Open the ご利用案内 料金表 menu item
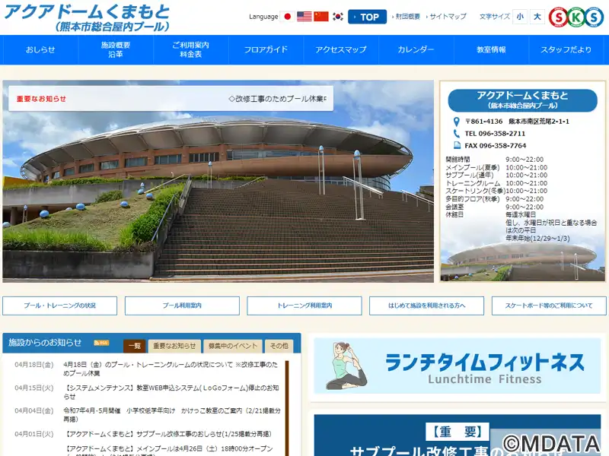 (191, 49)
